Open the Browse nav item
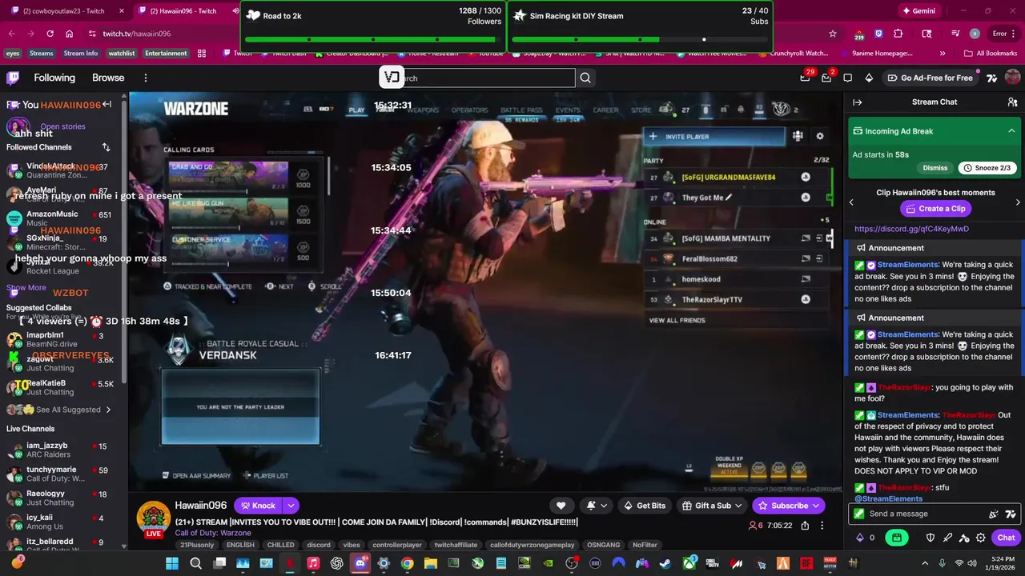Image resolution: width=1025 pixels, height=576 pixels. [108, 78]
